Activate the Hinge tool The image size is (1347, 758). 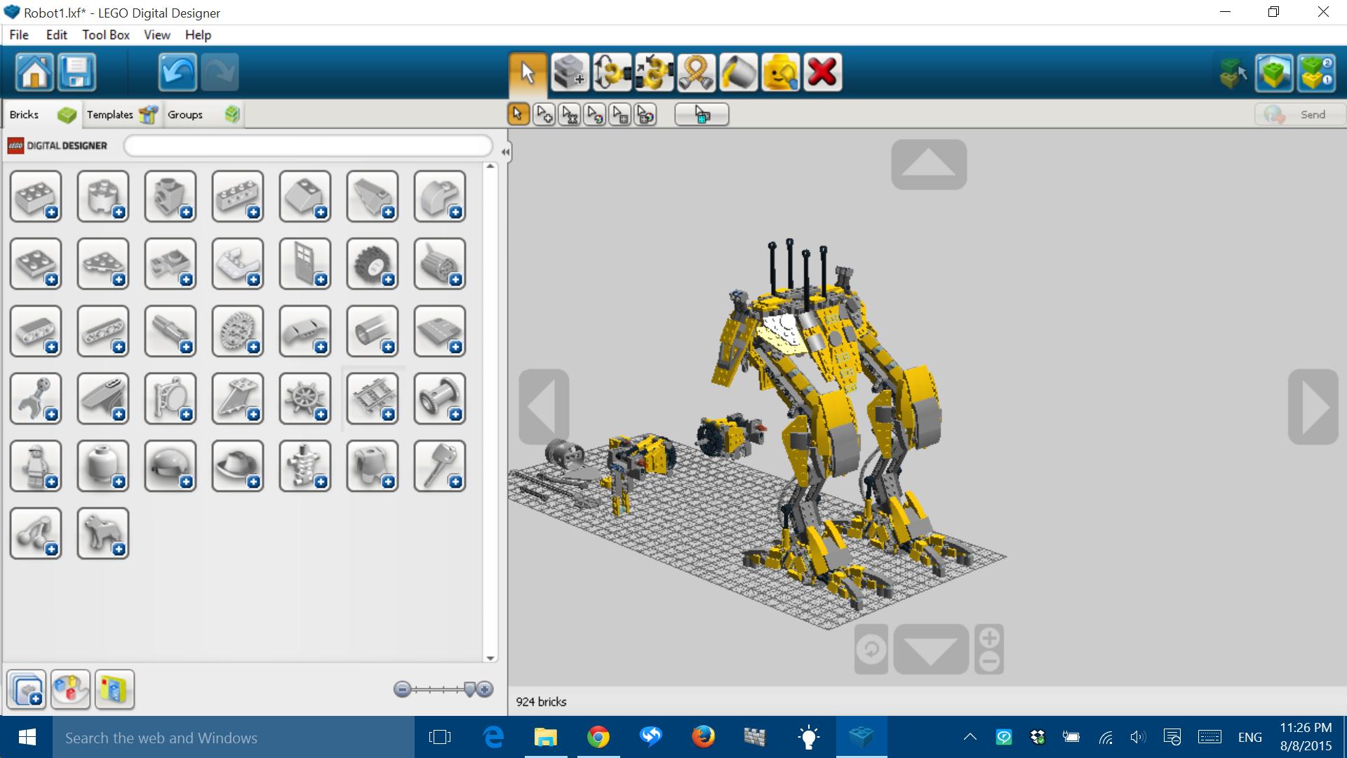[x=612, y=72]
